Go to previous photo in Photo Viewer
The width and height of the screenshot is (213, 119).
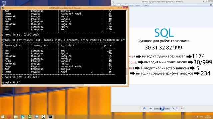point(157,108)
